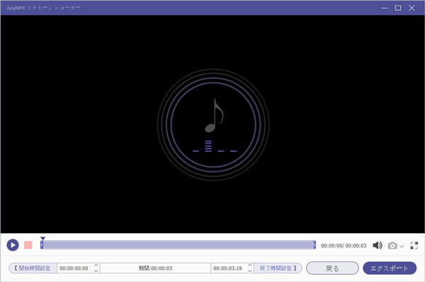Image resolution: width=425 pixels, height=282 pixels.
Task: Select the trim start handle
Action: coord(42,245)
